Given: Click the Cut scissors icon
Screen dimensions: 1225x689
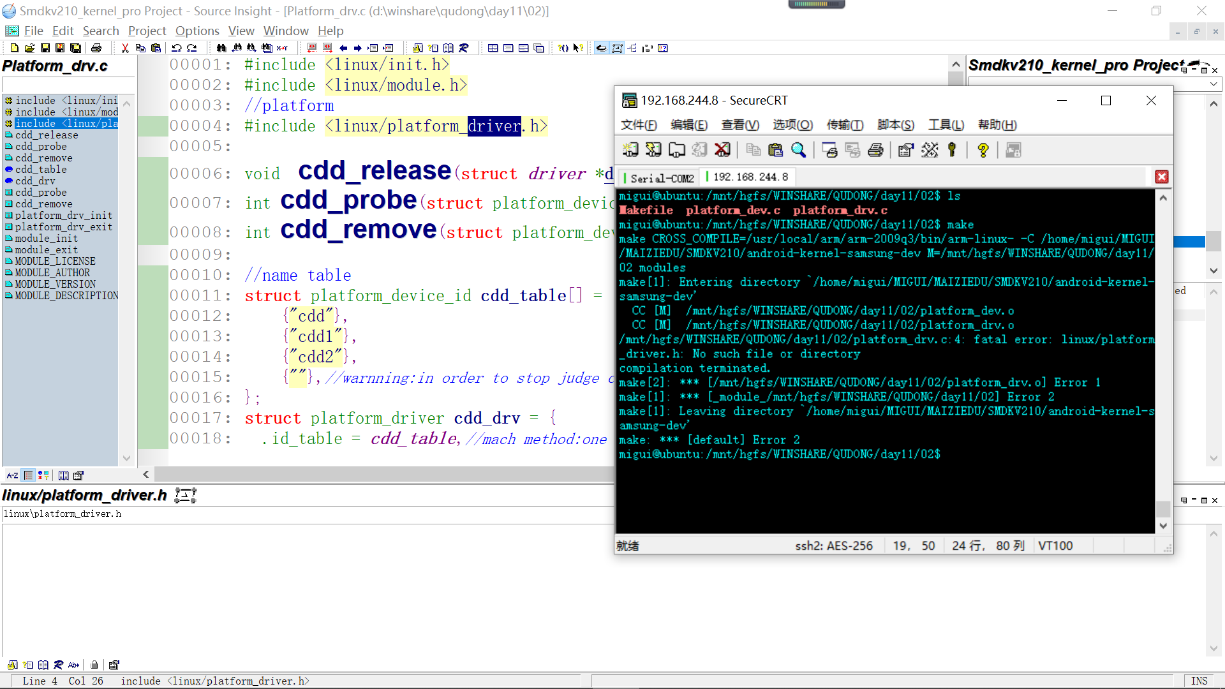Looking at the screenshot, I should [x=125, y=48].
